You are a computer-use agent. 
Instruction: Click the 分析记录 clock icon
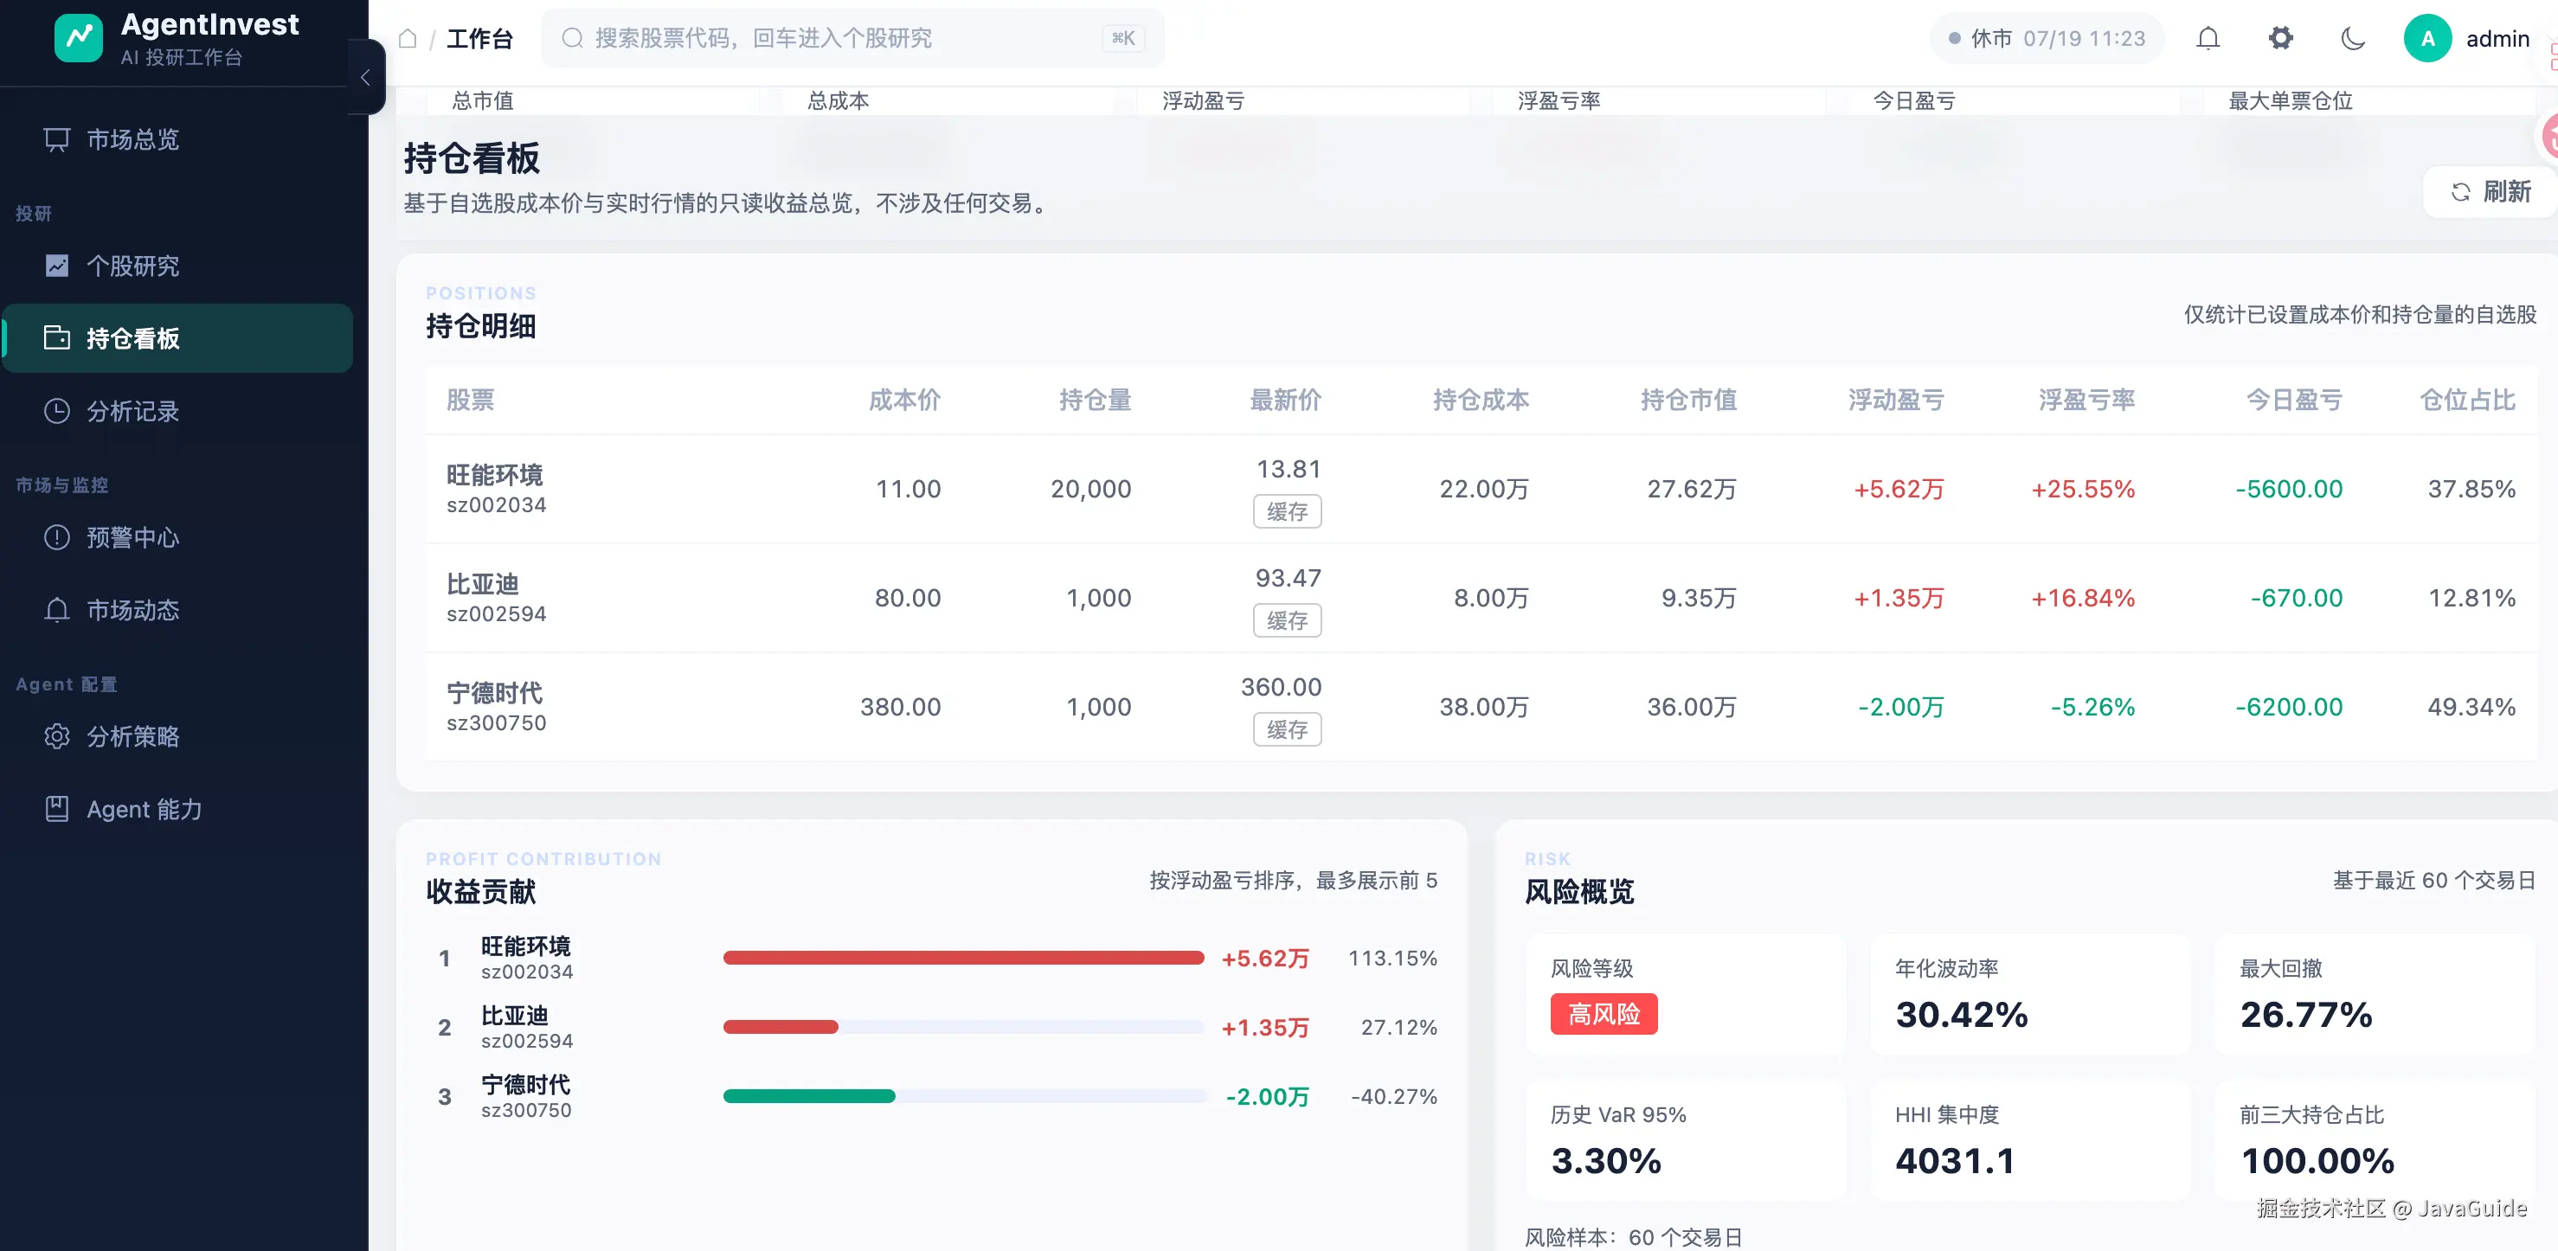click(x=56, y=411)
